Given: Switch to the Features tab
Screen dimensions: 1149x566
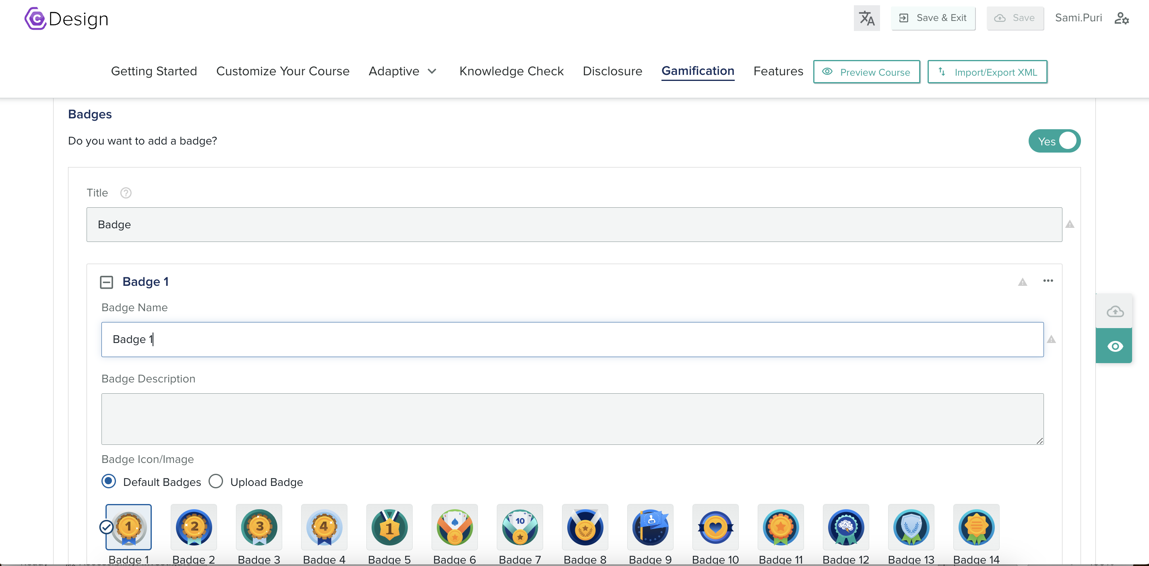Looking at the screenshot, I should click(x=778, y=71).
